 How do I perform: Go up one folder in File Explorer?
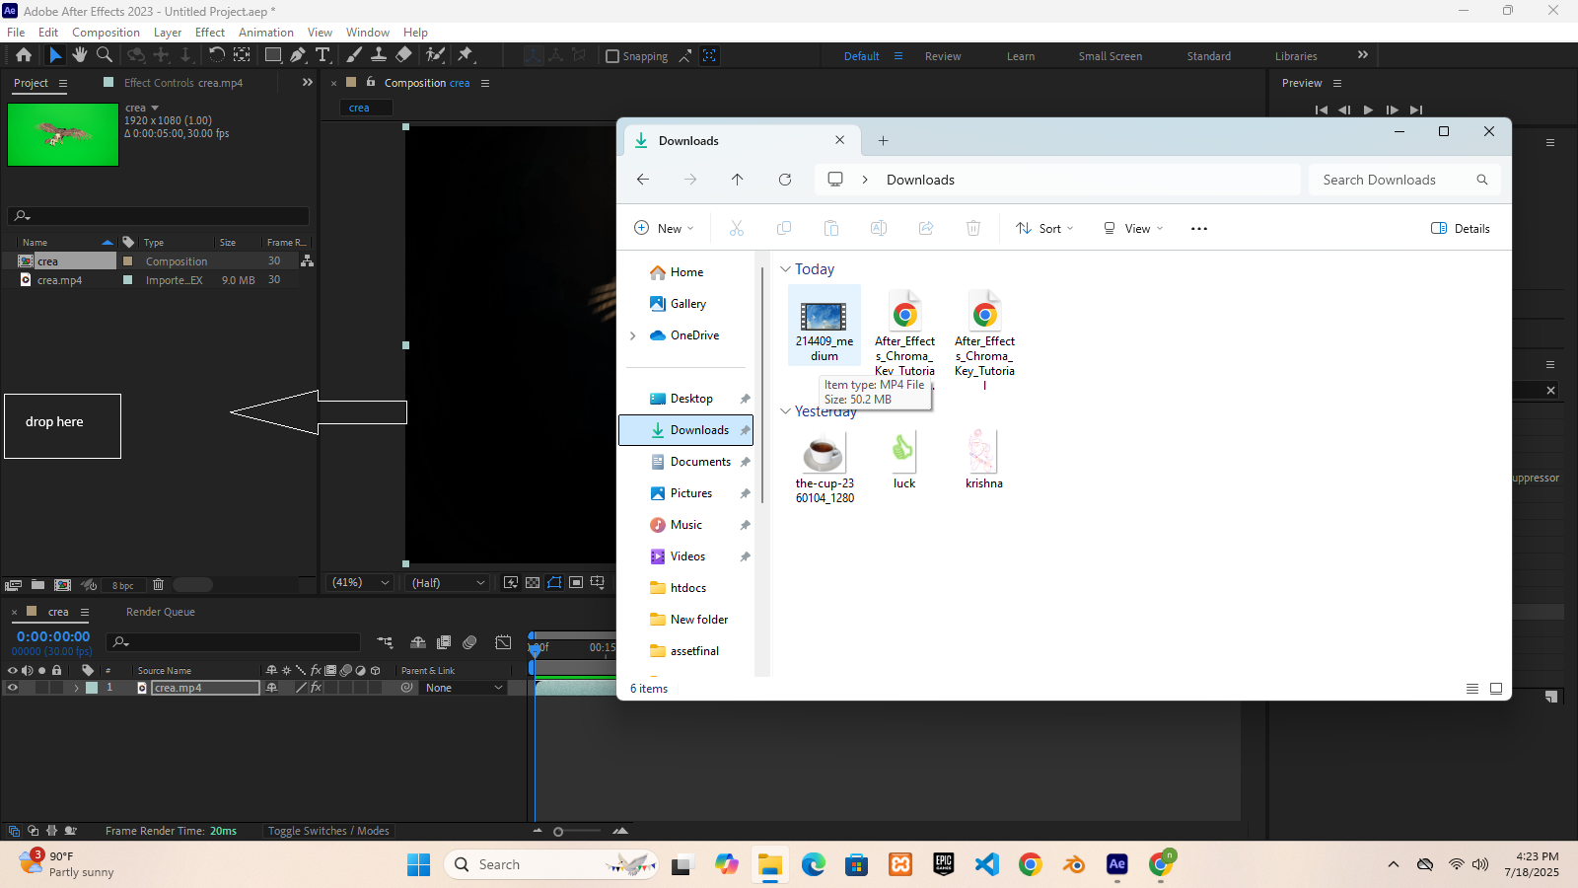(738, 180)
